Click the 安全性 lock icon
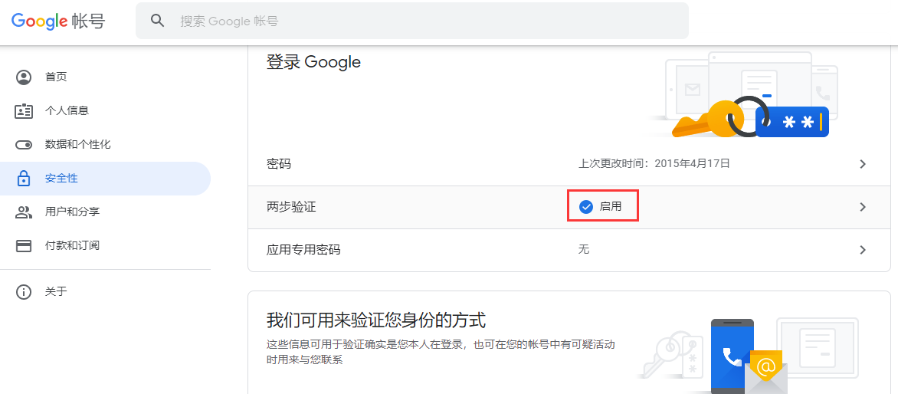Image resolution: width=898 pixels, height=394 pixels. (24, 179)
